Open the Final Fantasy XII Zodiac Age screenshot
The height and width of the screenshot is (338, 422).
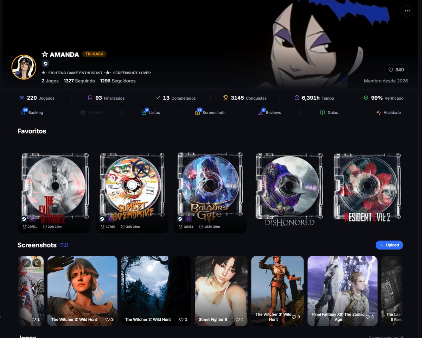(x=343, y=291)
